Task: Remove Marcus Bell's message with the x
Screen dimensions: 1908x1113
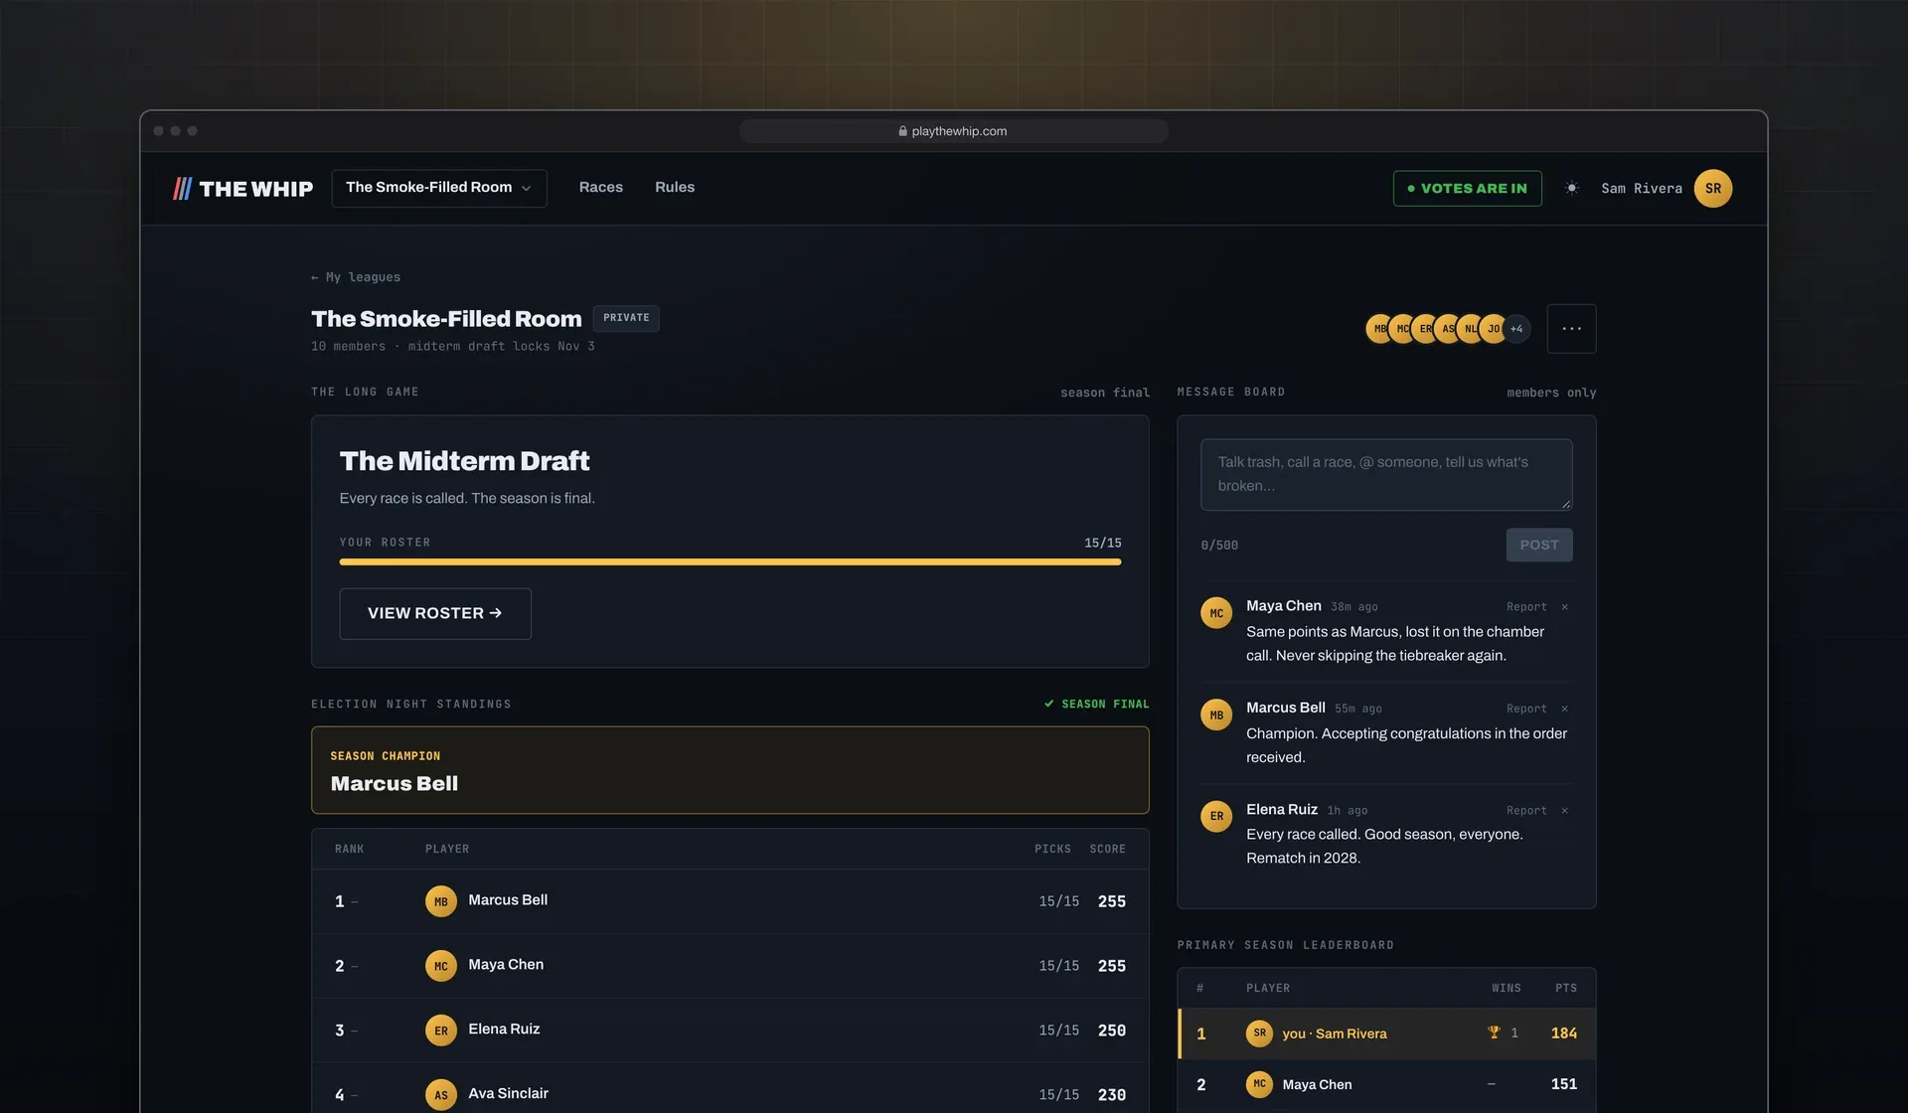Action: (1564, 709)
